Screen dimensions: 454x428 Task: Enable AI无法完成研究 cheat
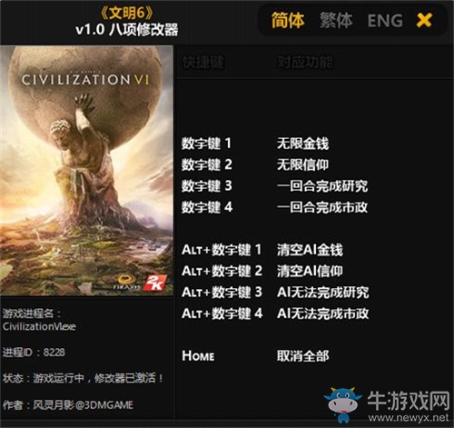[322, 293]
